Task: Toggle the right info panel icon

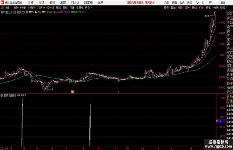Action: 214,12
